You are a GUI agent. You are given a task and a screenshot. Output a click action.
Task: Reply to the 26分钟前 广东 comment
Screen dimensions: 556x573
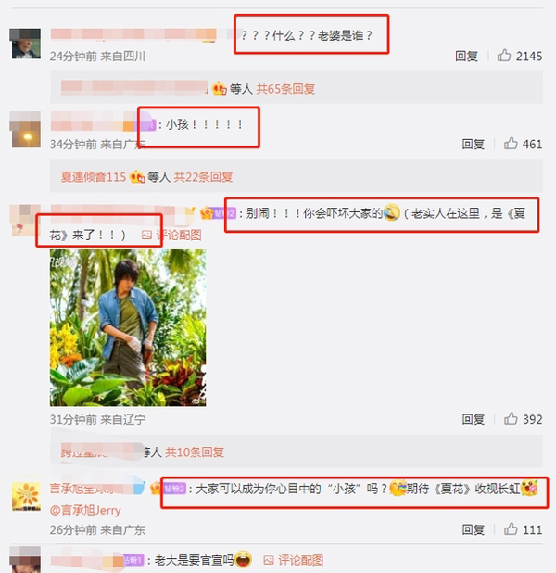pos(474,529)
